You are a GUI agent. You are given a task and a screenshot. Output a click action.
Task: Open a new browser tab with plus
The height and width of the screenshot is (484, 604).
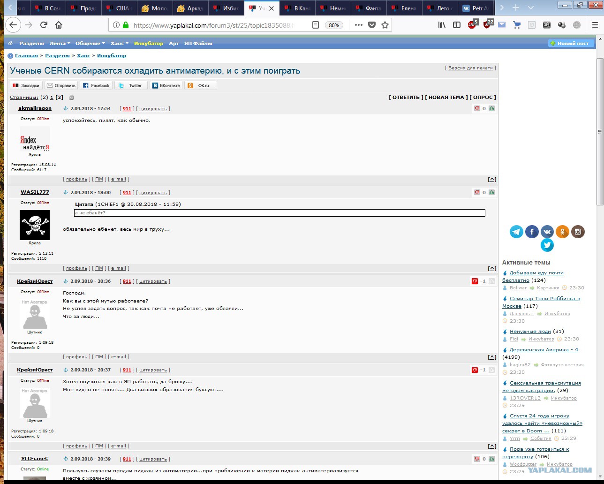pyautogui.click(x=516, y=8)
